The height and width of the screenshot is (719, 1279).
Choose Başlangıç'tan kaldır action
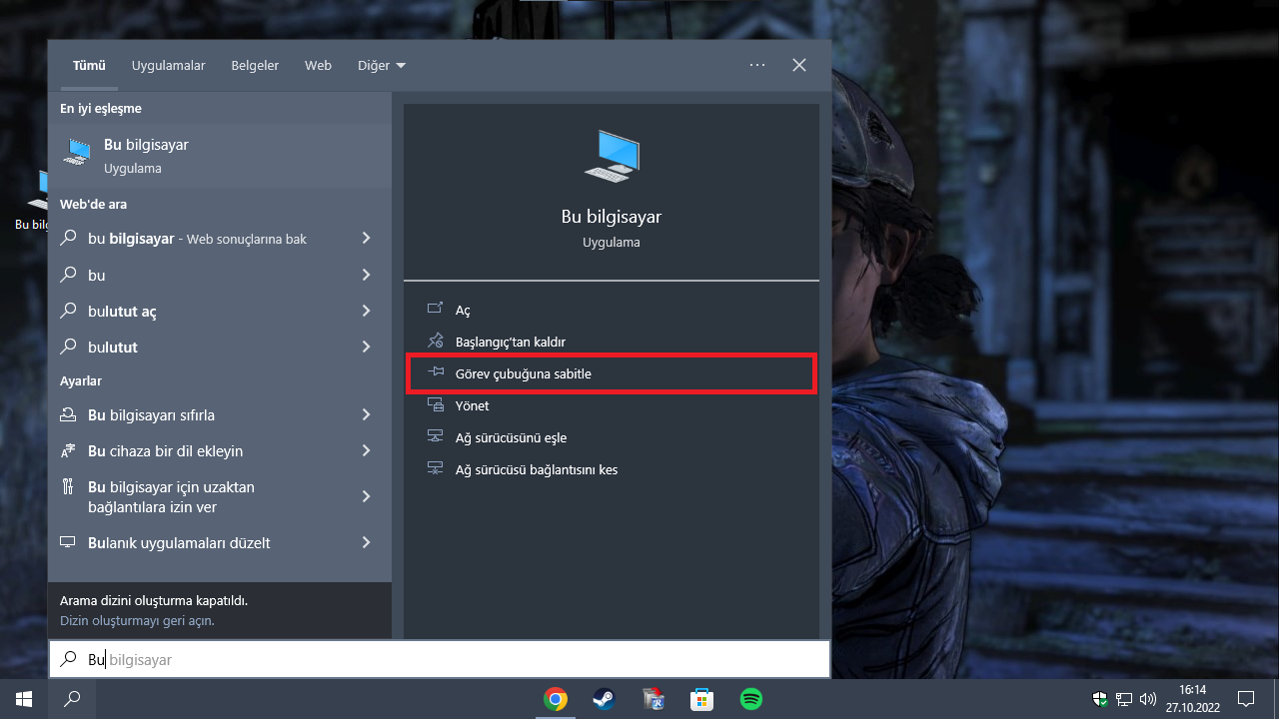tap(612, 342)
